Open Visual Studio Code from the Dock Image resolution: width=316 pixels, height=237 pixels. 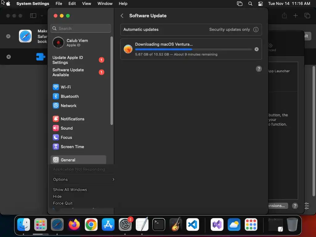point(193,224)
